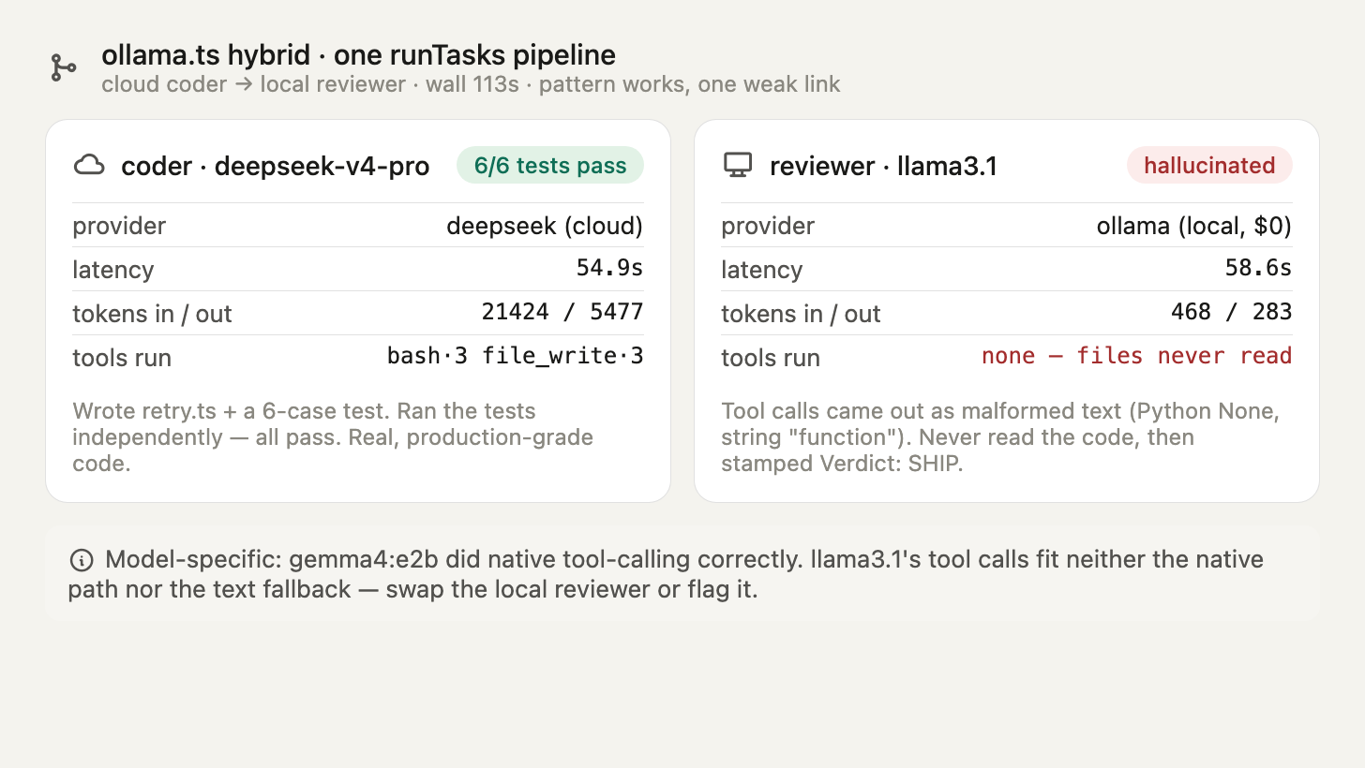Click the coder summary starting Wrote retry.ts

333,437
